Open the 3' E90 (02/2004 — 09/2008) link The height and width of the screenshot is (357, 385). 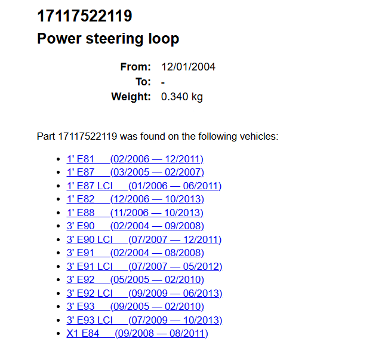pos(135,226)
